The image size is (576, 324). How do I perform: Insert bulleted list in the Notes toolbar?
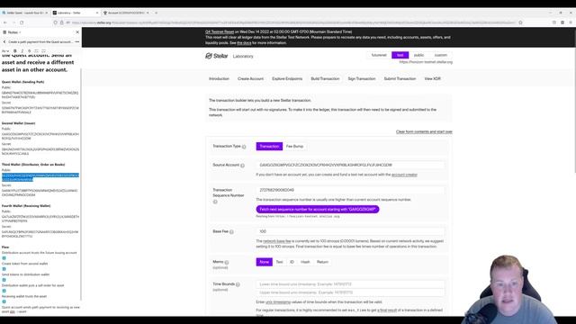(x=36, y=51)
